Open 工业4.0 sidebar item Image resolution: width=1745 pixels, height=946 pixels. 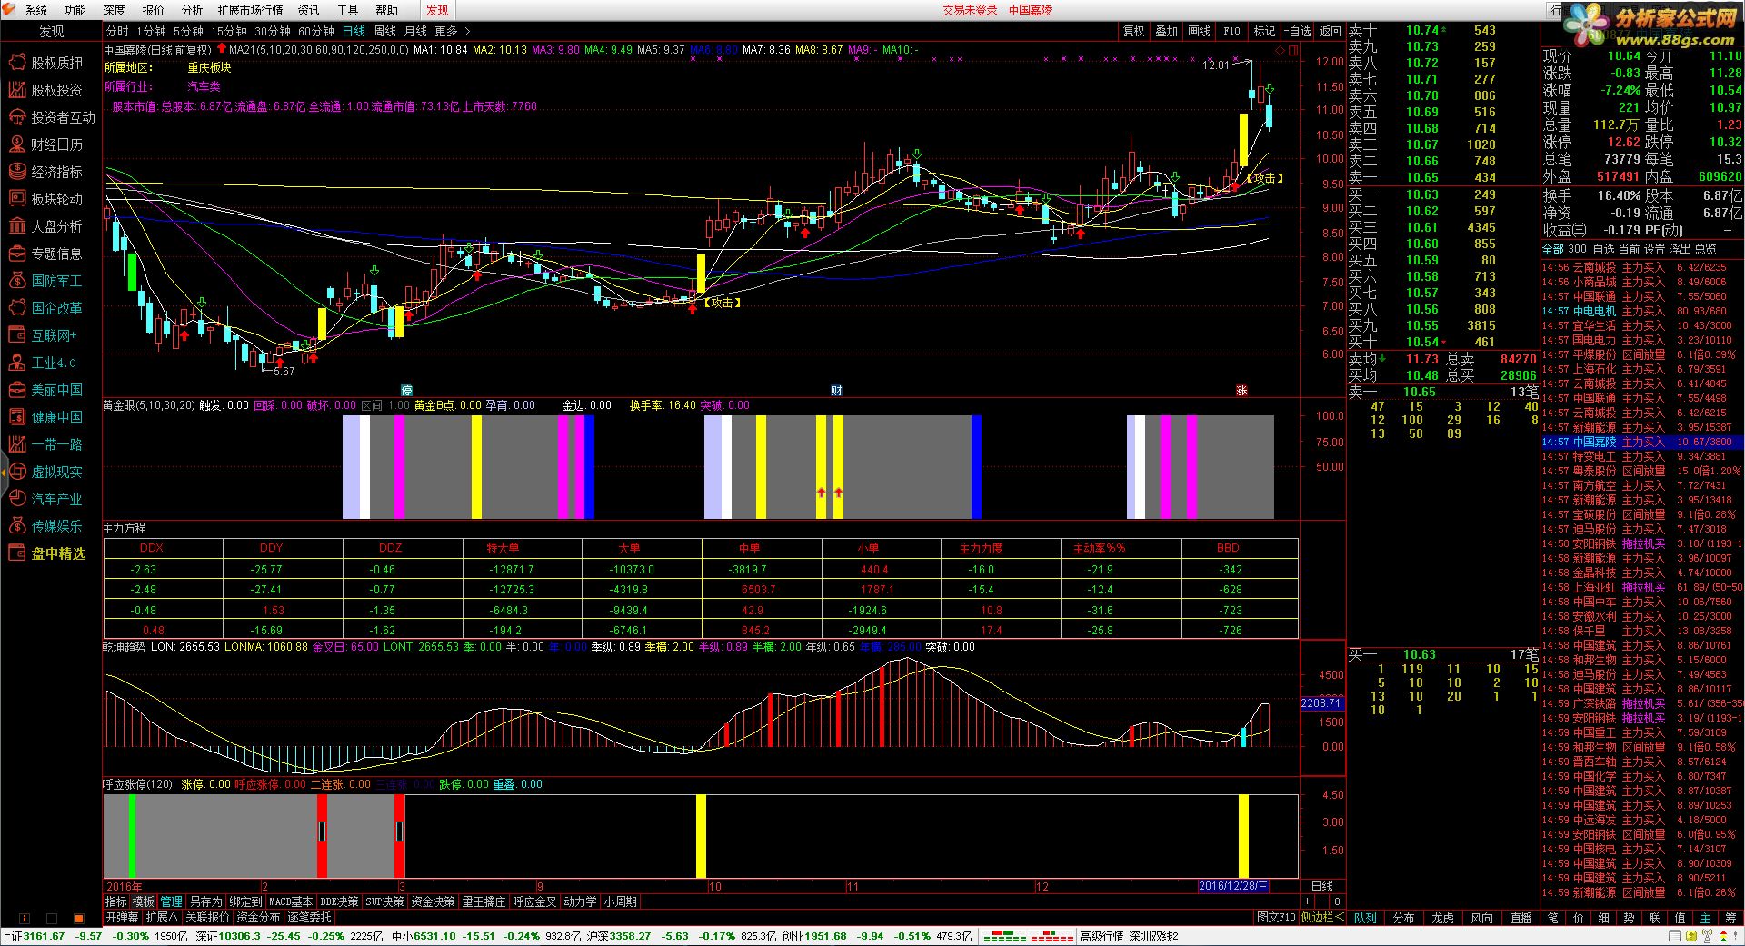(45, 363)
